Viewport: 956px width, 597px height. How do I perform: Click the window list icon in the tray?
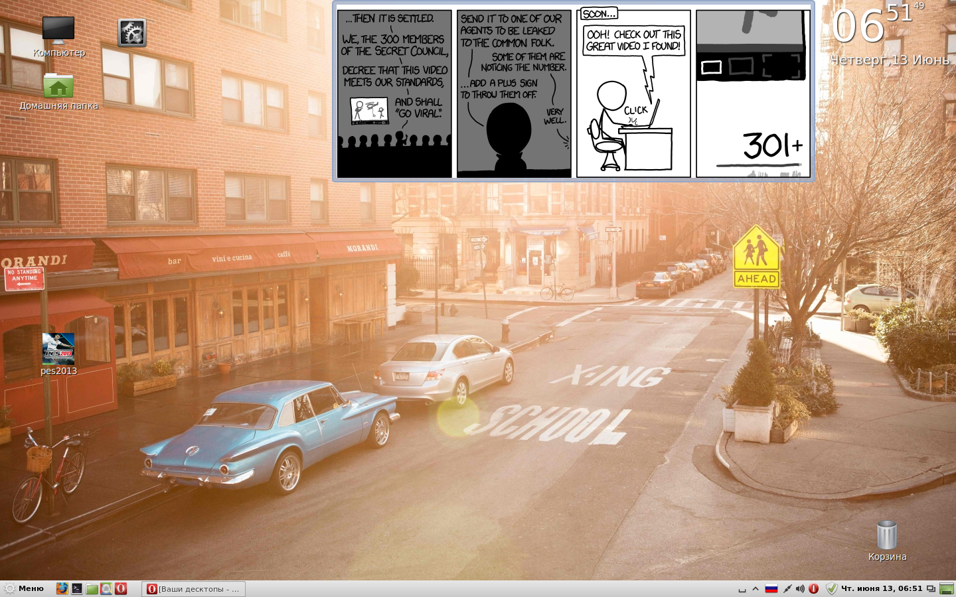point(742,589)
